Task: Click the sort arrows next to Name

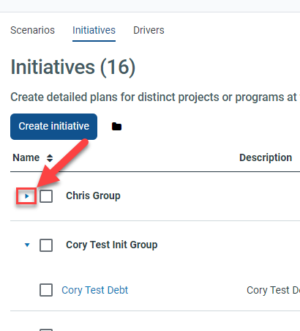Action: tap(50, 158)
